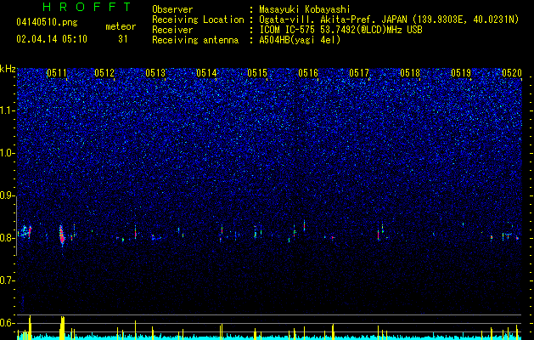The height and width of the screenshot is (340, 534).
Task: Click the 0516 time marker
Action: tap(308, 73)
